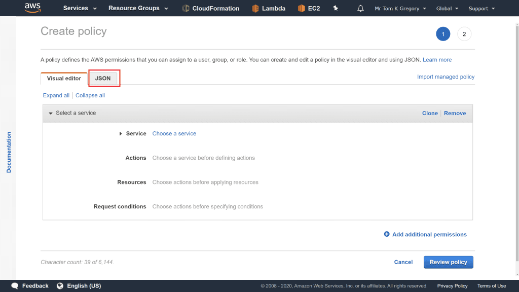Open the Resource Groups dropdown

[x=138, y=8]
